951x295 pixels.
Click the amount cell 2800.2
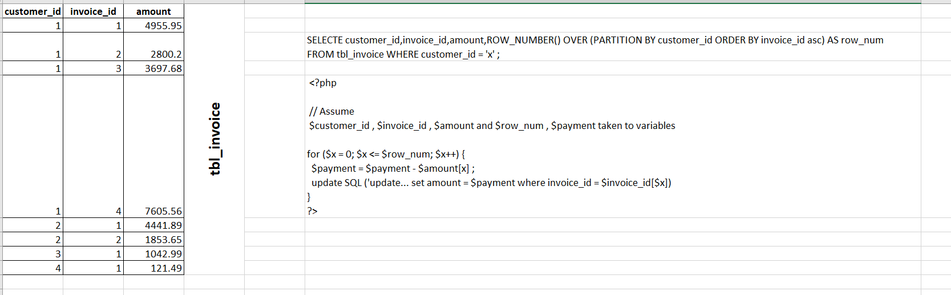point(153,47)
